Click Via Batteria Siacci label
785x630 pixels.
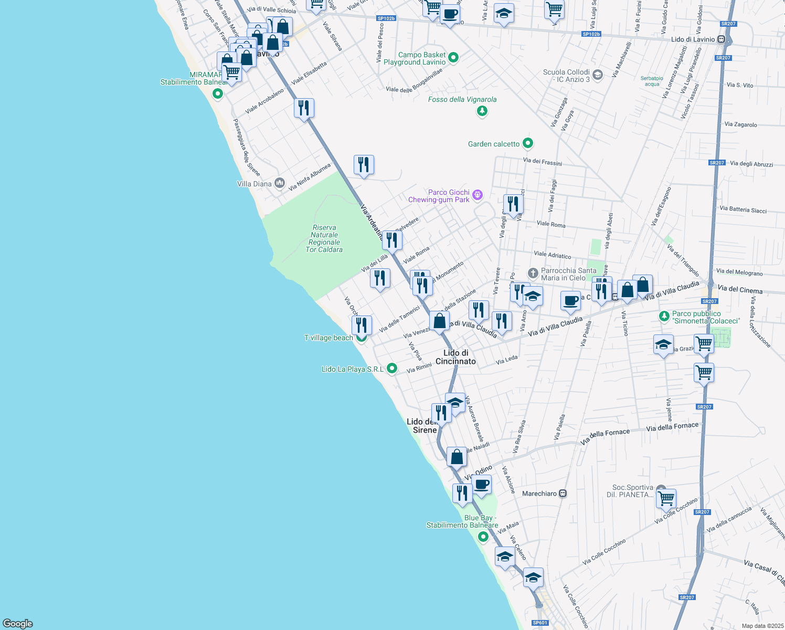[x=743, y=209]
